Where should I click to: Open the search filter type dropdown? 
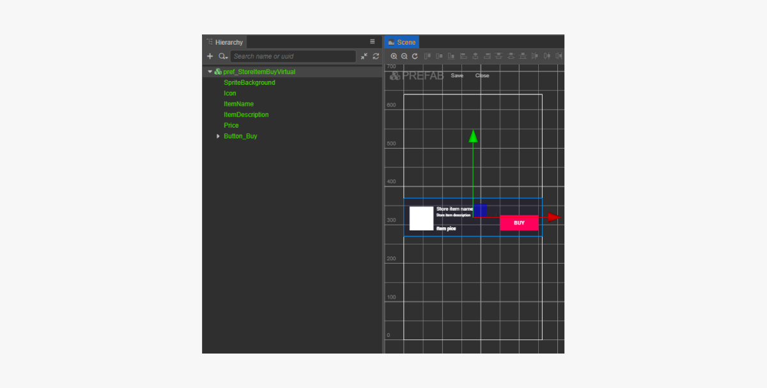(x=222, y=57)
